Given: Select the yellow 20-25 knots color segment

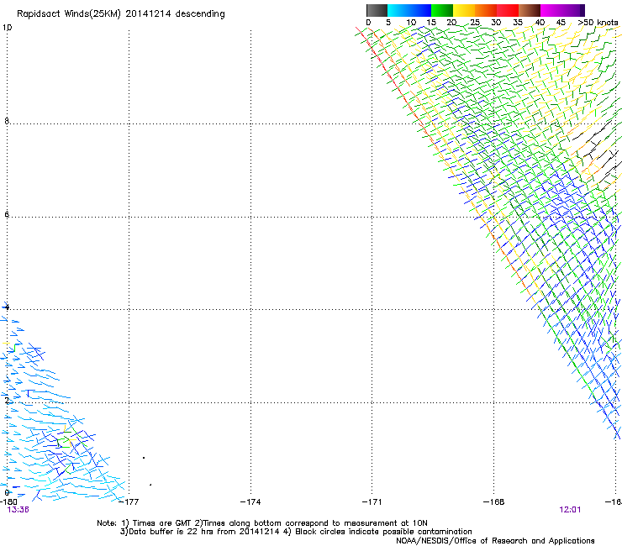Looking at the screenshot, I should (x=464, y=10).
